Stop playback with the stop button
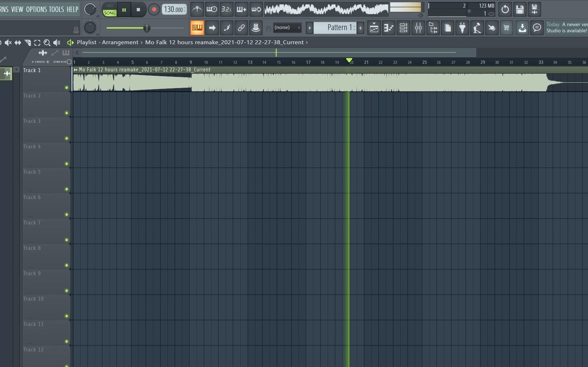The image size is (588, 367). [138, 10]
